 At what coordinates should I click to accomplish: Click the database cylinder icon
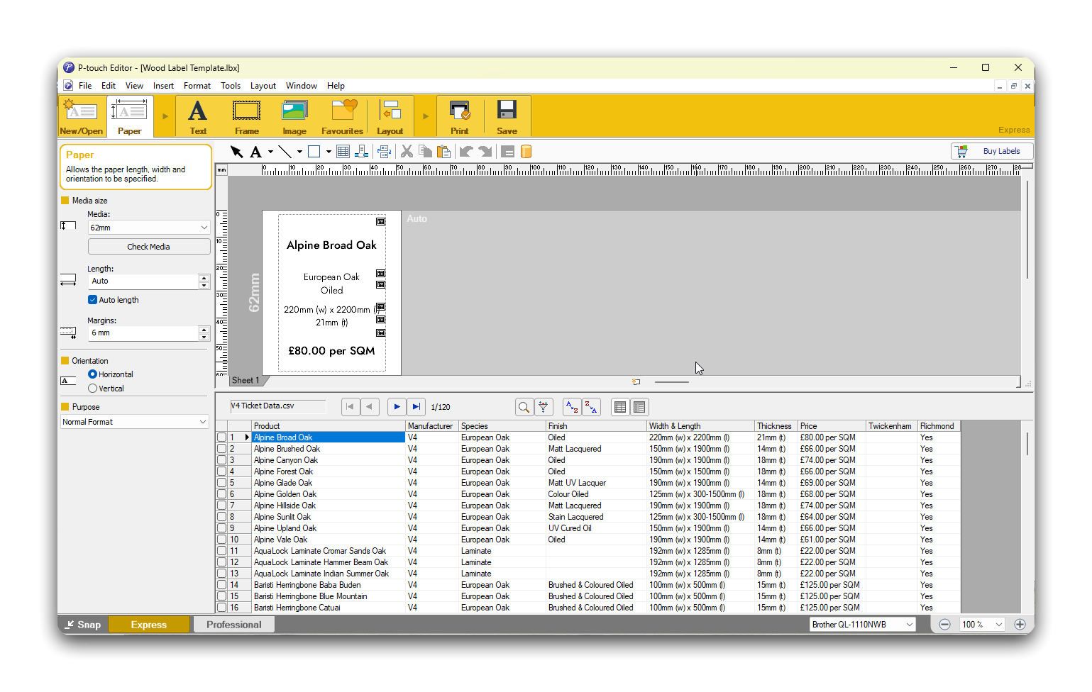pyautogui.click(x=526, y=152)
